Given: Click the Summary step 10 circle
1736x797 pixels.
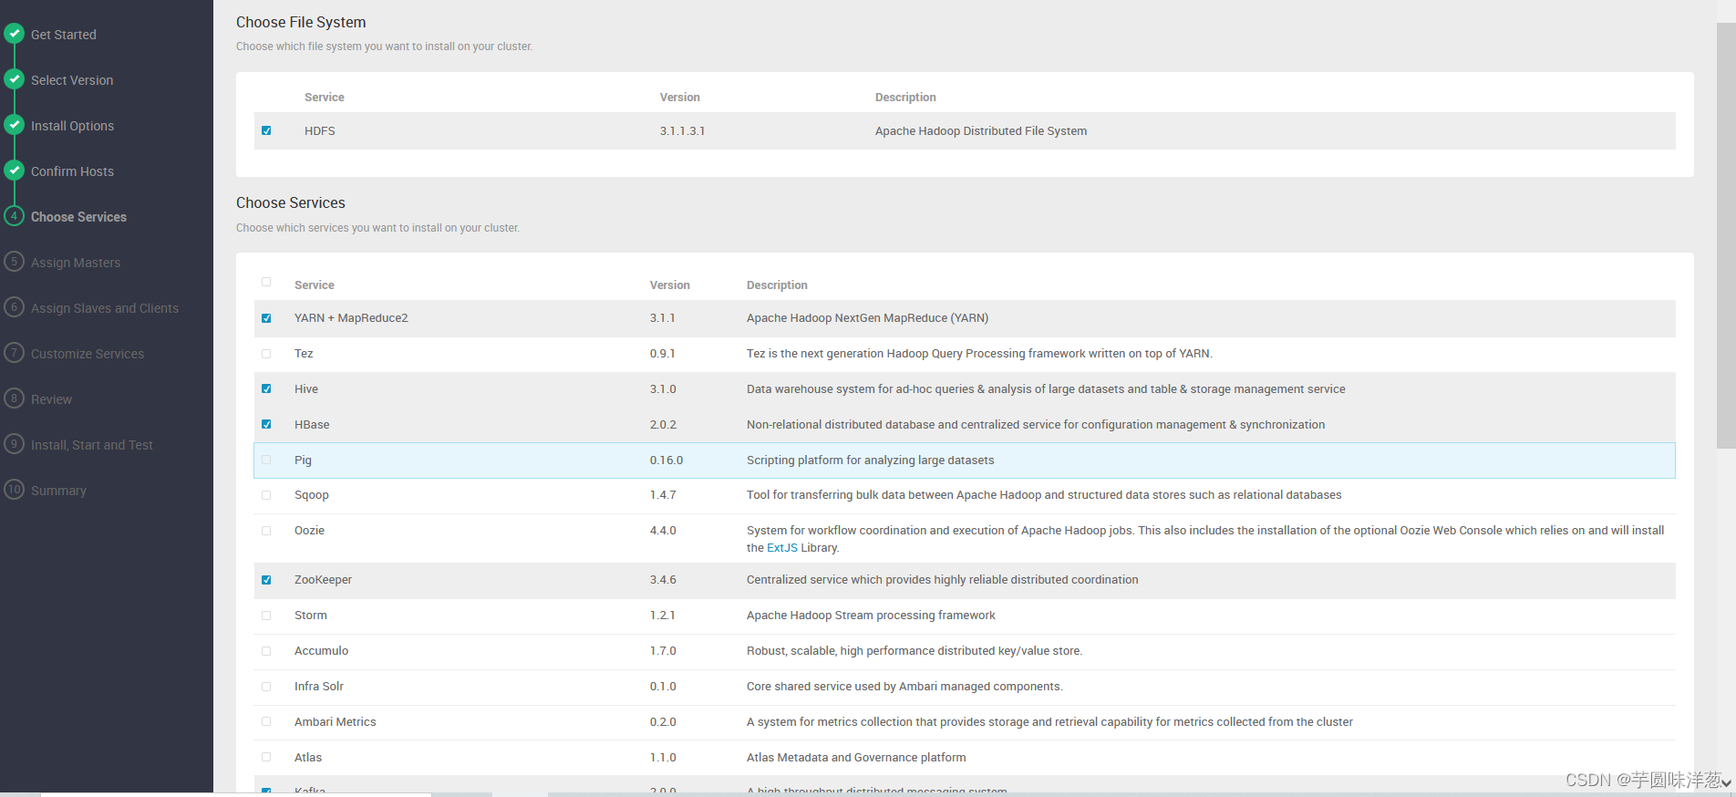Looking at the screenshot, I should (14, 490).
